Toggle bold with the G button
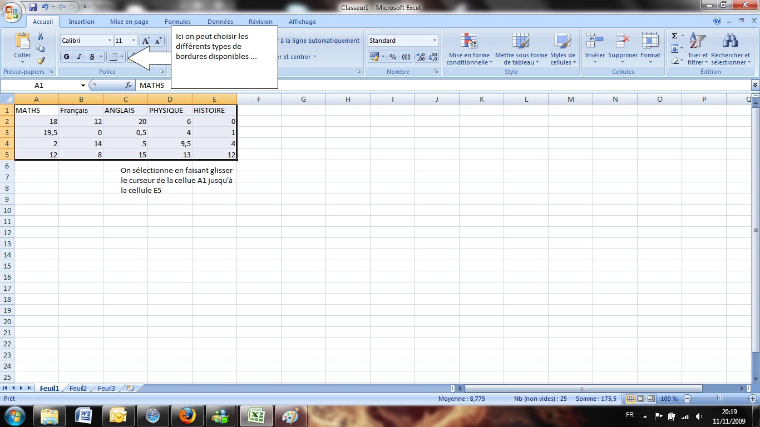 pyautogui.click(x=67, y=57)
